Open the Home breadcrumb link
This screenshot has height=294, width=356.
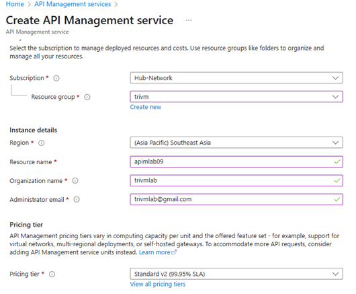coord(15,4)
